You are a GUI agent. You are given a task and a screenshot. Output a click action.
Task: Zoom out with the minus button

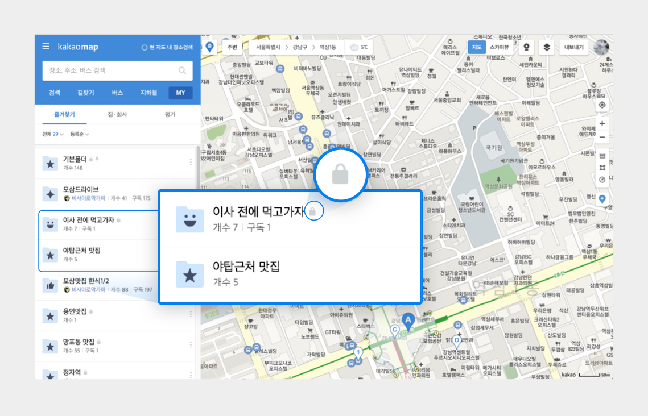tap(602, 137)
